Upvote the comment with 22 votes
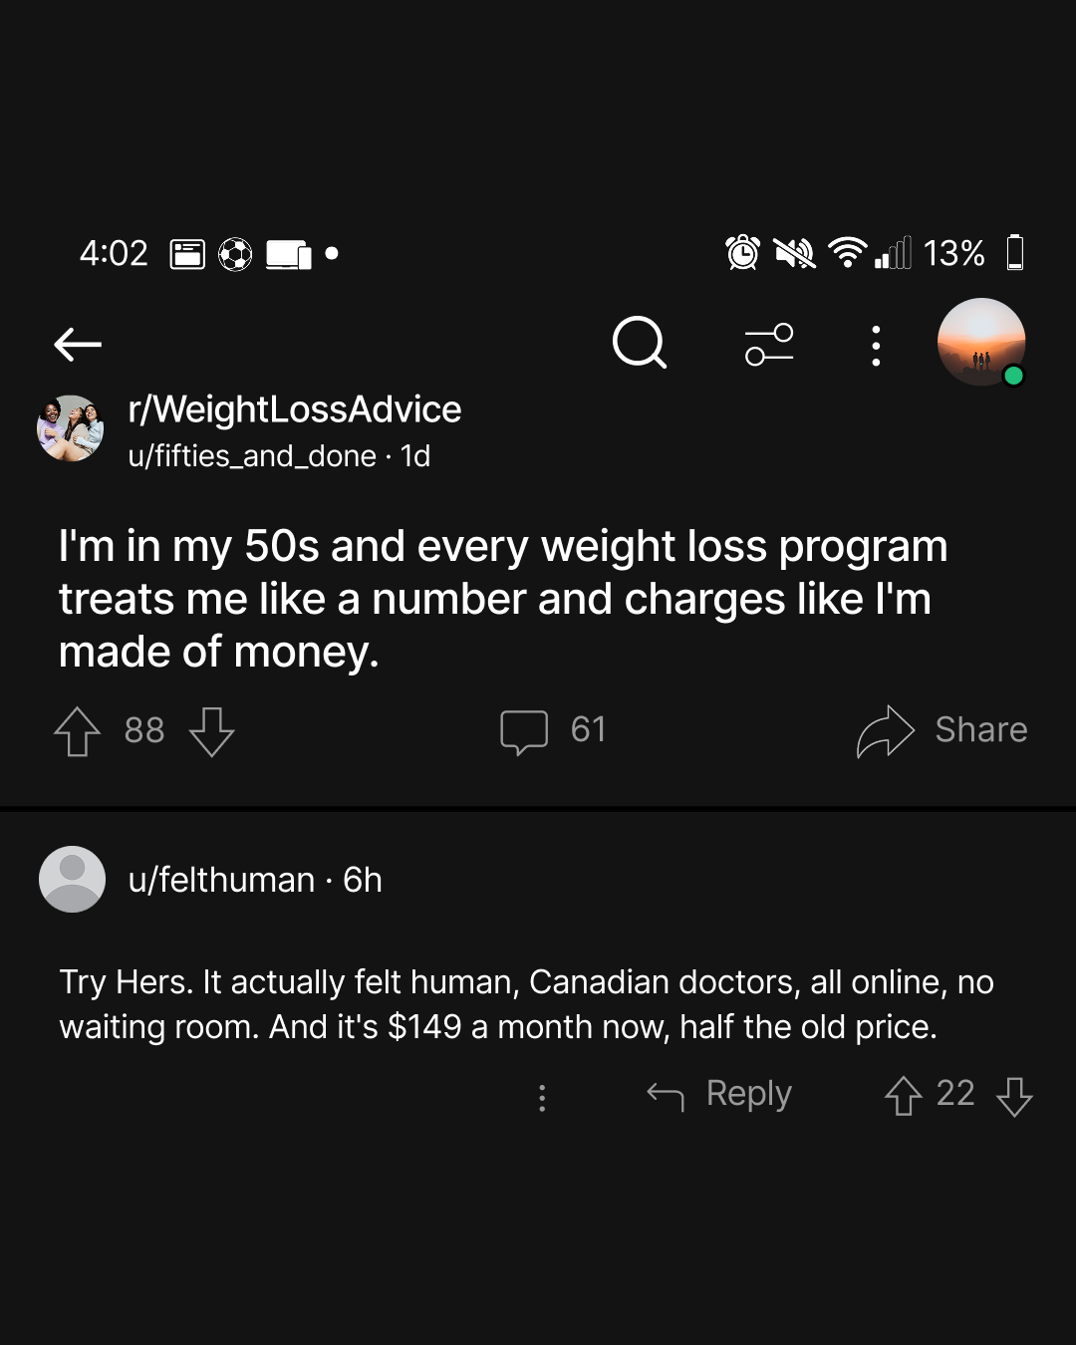Image resolution: width=1076 pixels, height=1345 pixels. click(904, 1096)
